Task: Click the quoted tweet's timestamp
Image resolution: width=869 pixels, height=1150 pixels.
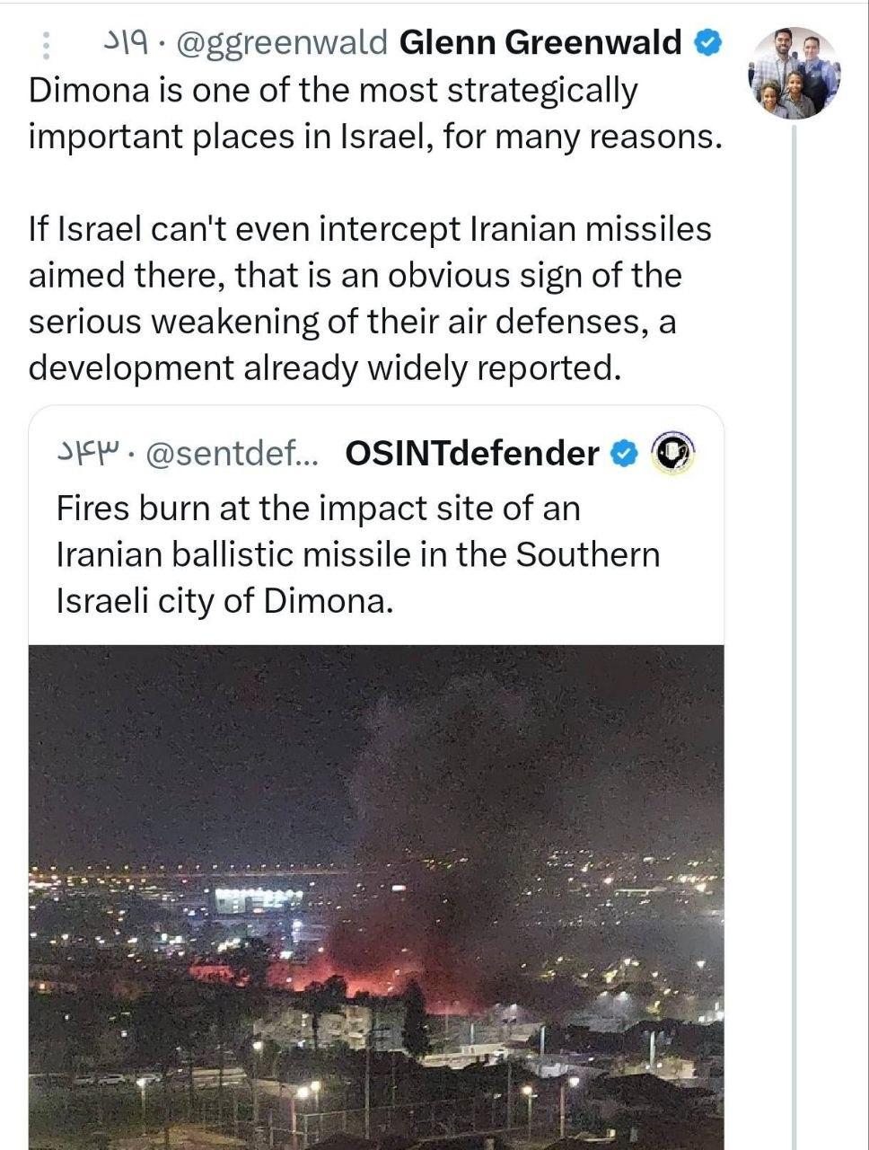Action: coord(87,455)
